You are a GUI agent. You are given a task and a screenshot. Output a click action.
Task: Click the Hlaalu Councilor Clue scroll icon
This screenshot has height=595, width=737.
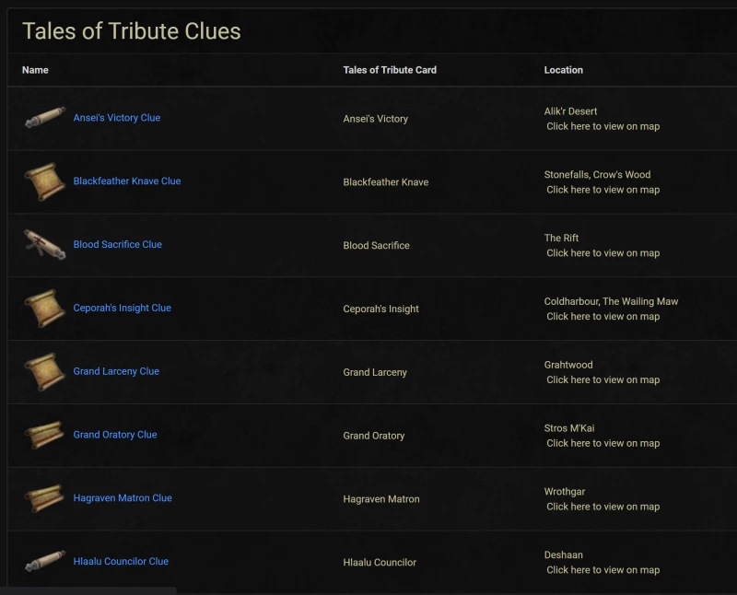pyautogui.click(x=45, y=561)
